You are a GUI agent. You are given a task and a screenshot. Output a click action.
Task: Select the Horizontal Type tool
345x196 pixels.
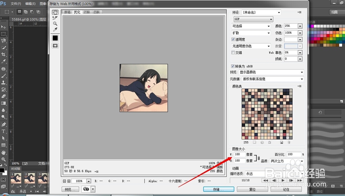(3, 131)
